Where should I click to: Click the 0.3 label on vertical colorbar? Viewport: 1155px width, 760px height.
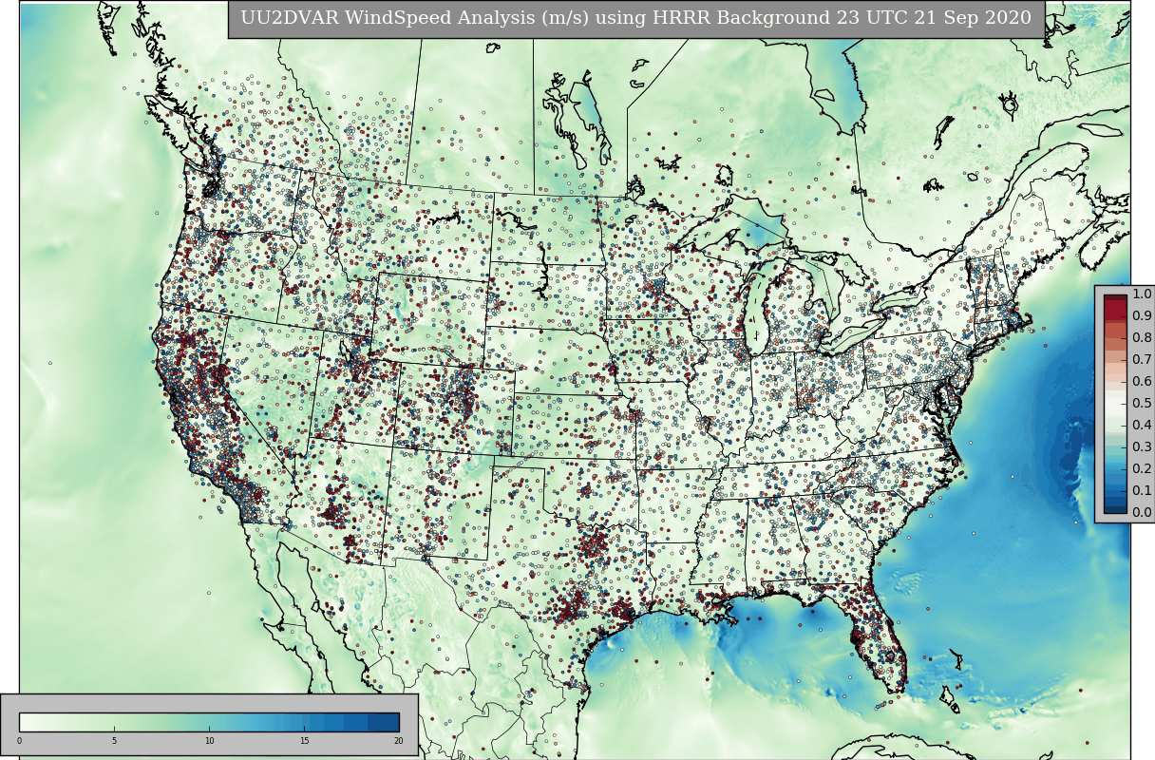click(x=1142, y=447)
